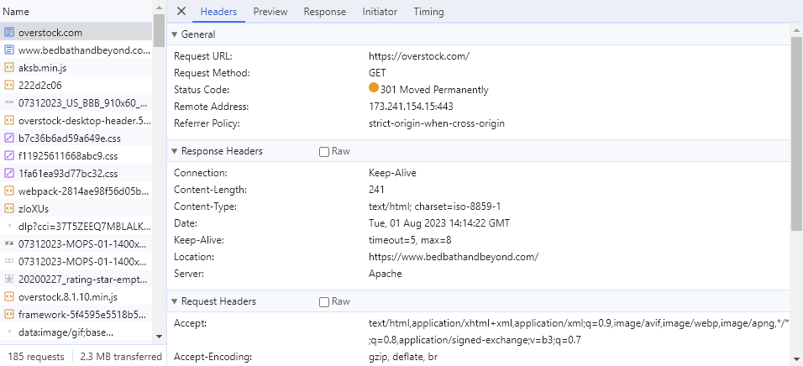Click the Request URL value https://overstock.com/

click(419, 56)
